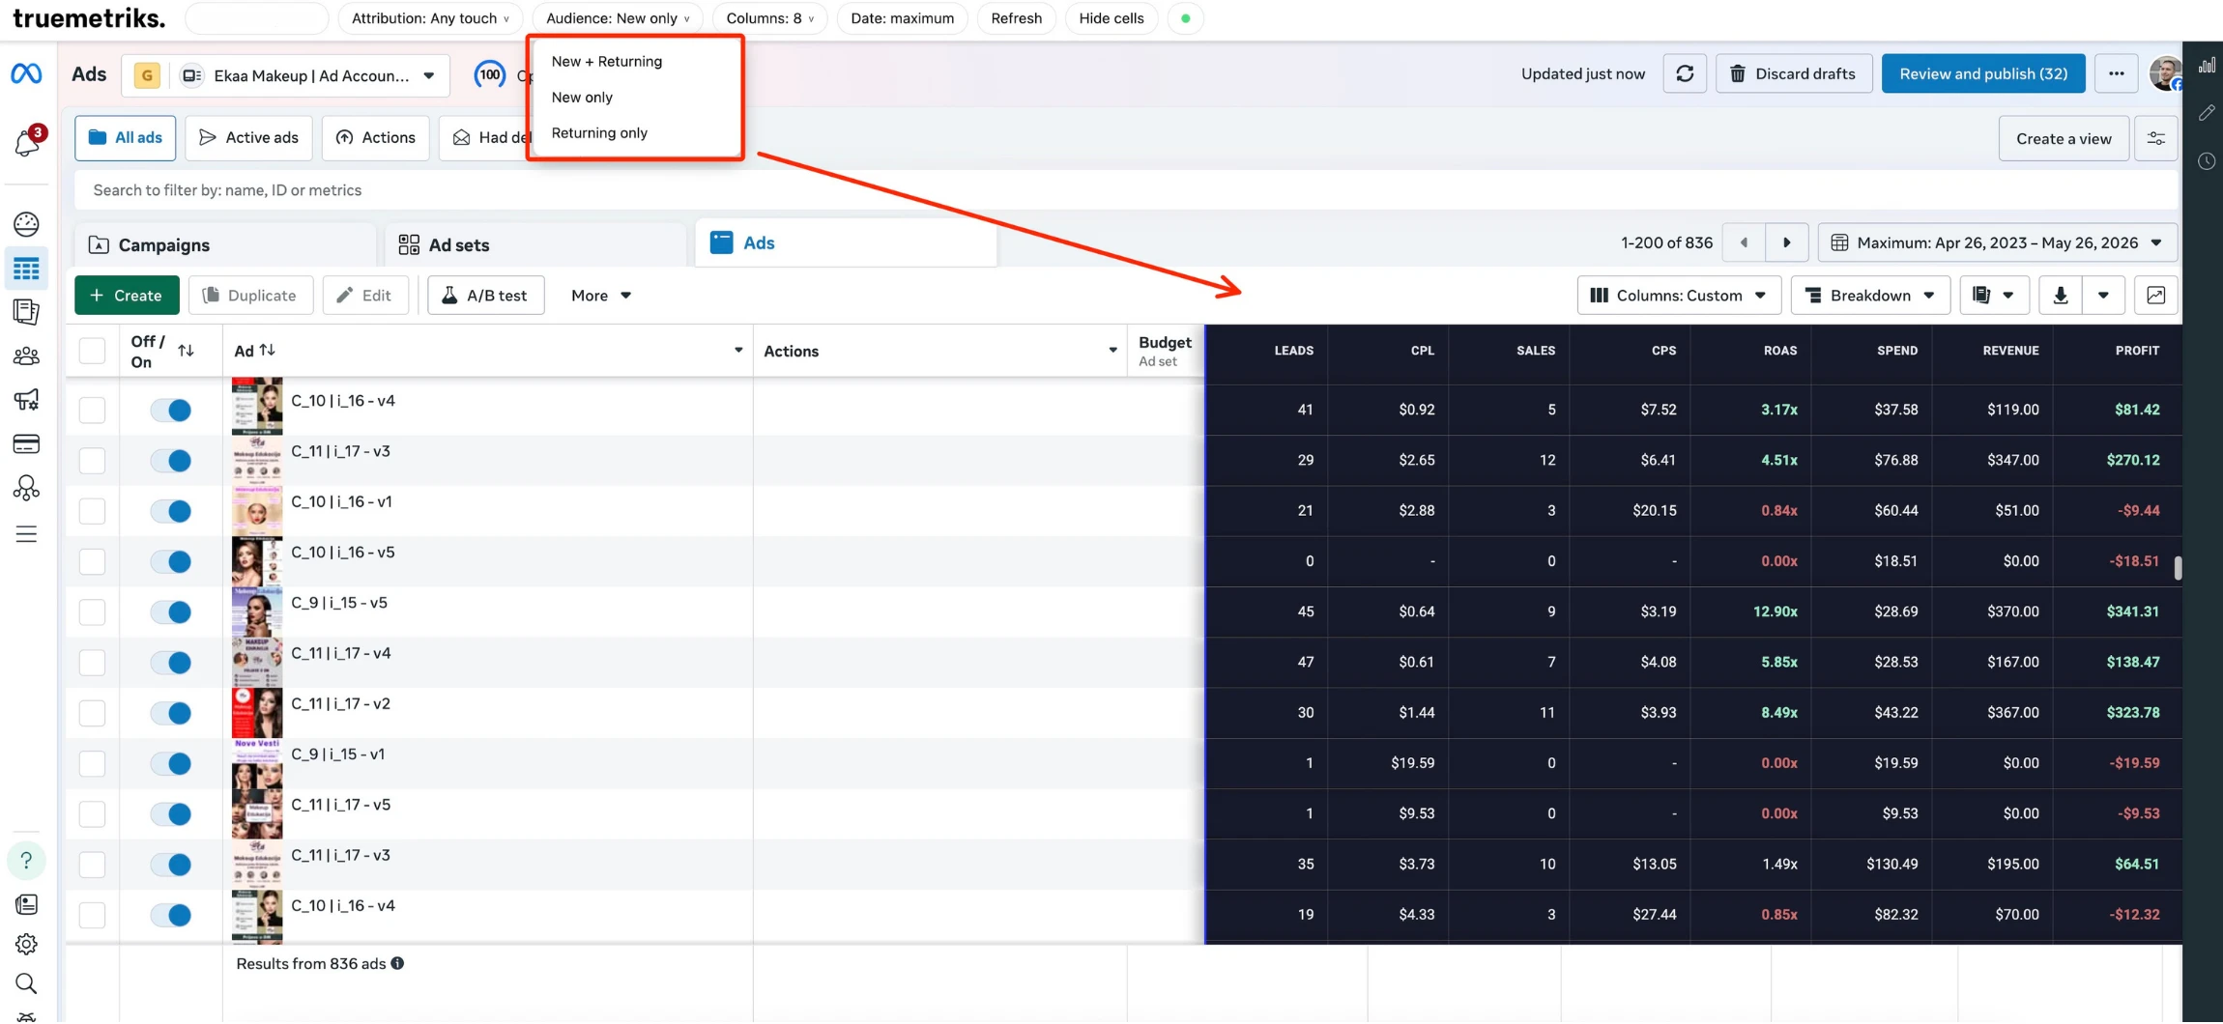This screenshot has height=1024, width=2223.
Task: Open the three-dots more options button
Action: tap(2116, 73)
